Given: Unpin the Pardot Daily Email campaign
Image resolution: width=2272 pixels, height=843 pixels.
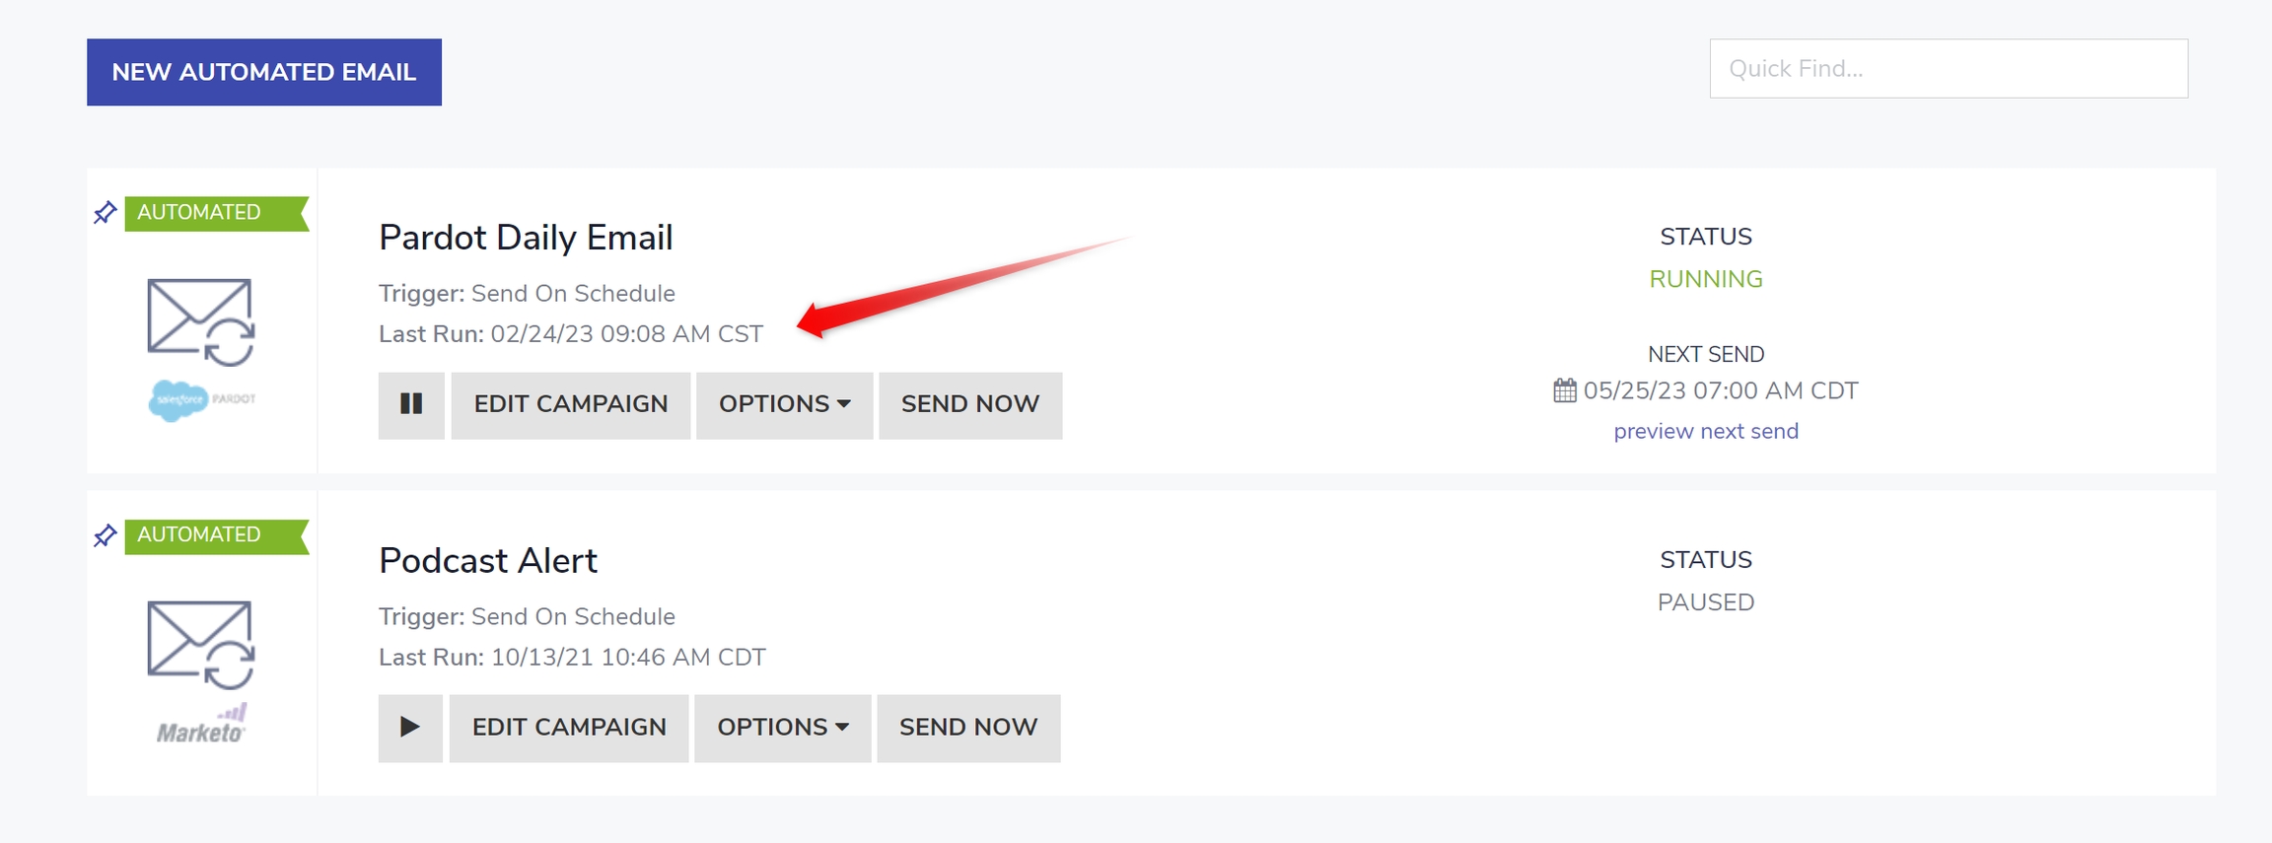Looking at the screenshot, I should 106,212.
